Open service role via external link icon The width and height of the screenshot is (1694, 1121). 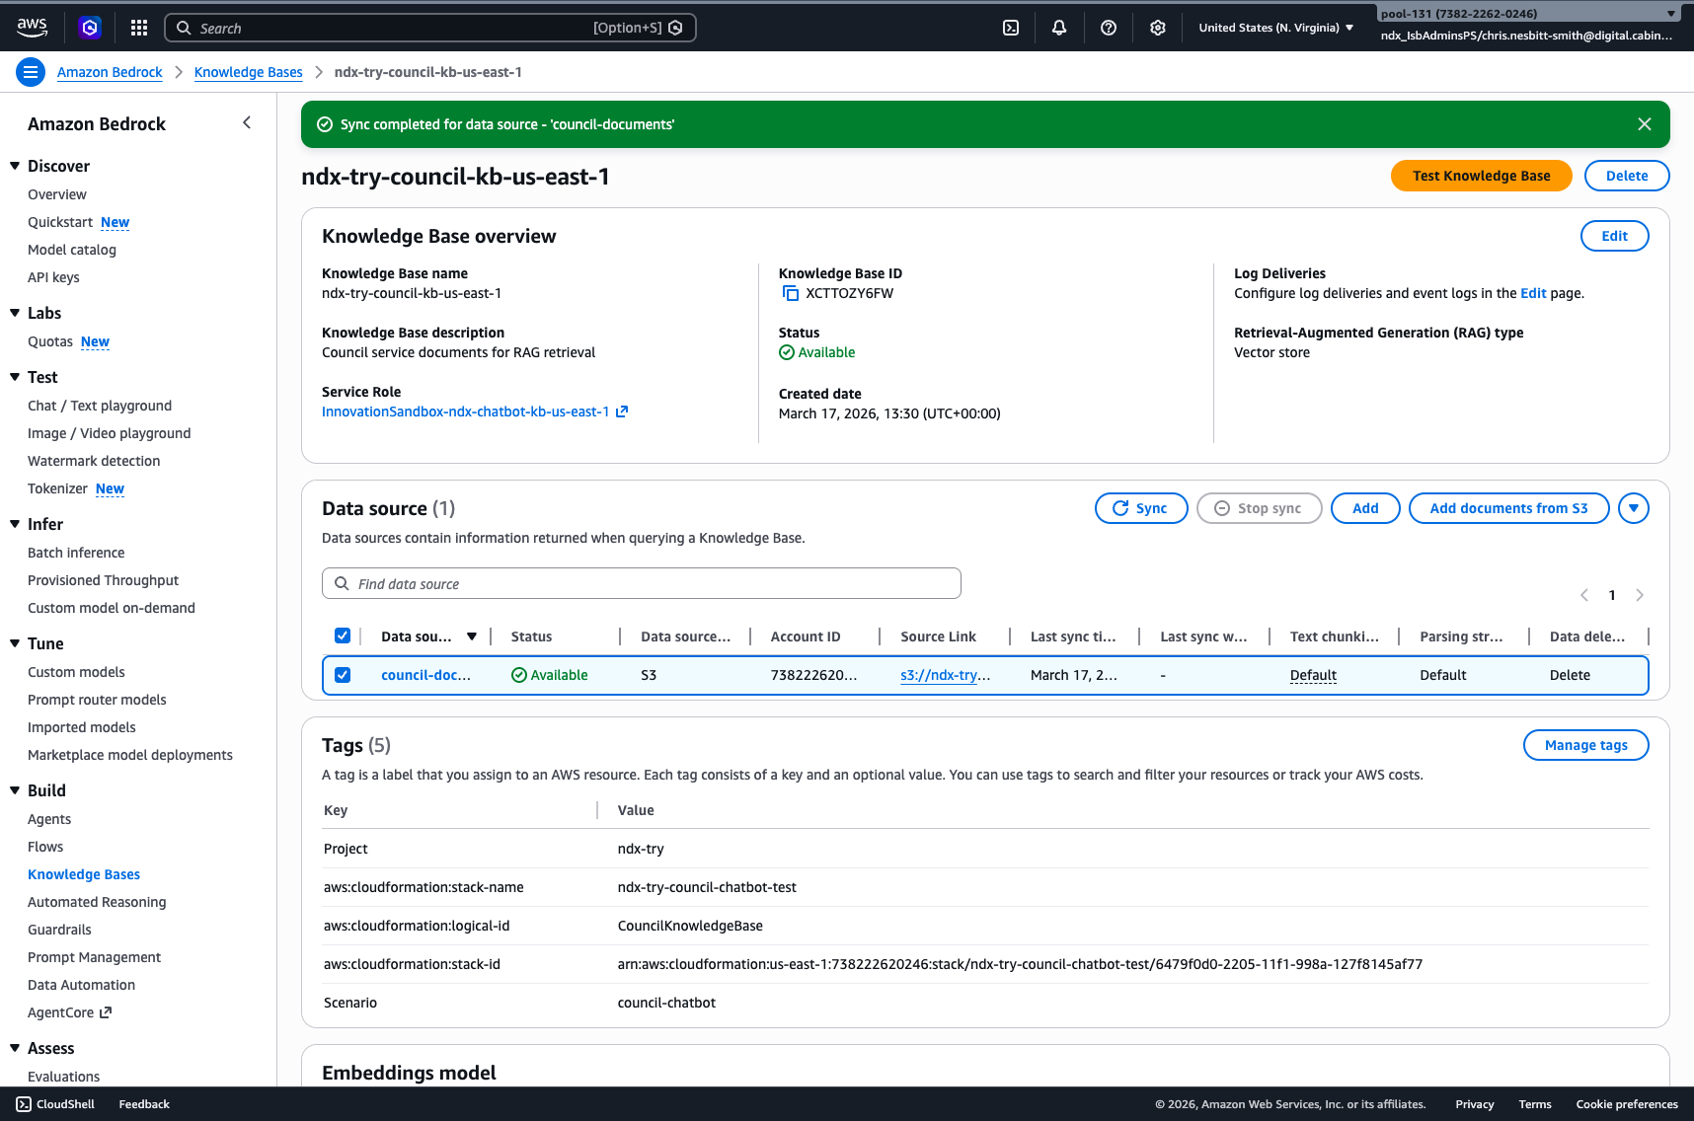(x=623, y=411)
